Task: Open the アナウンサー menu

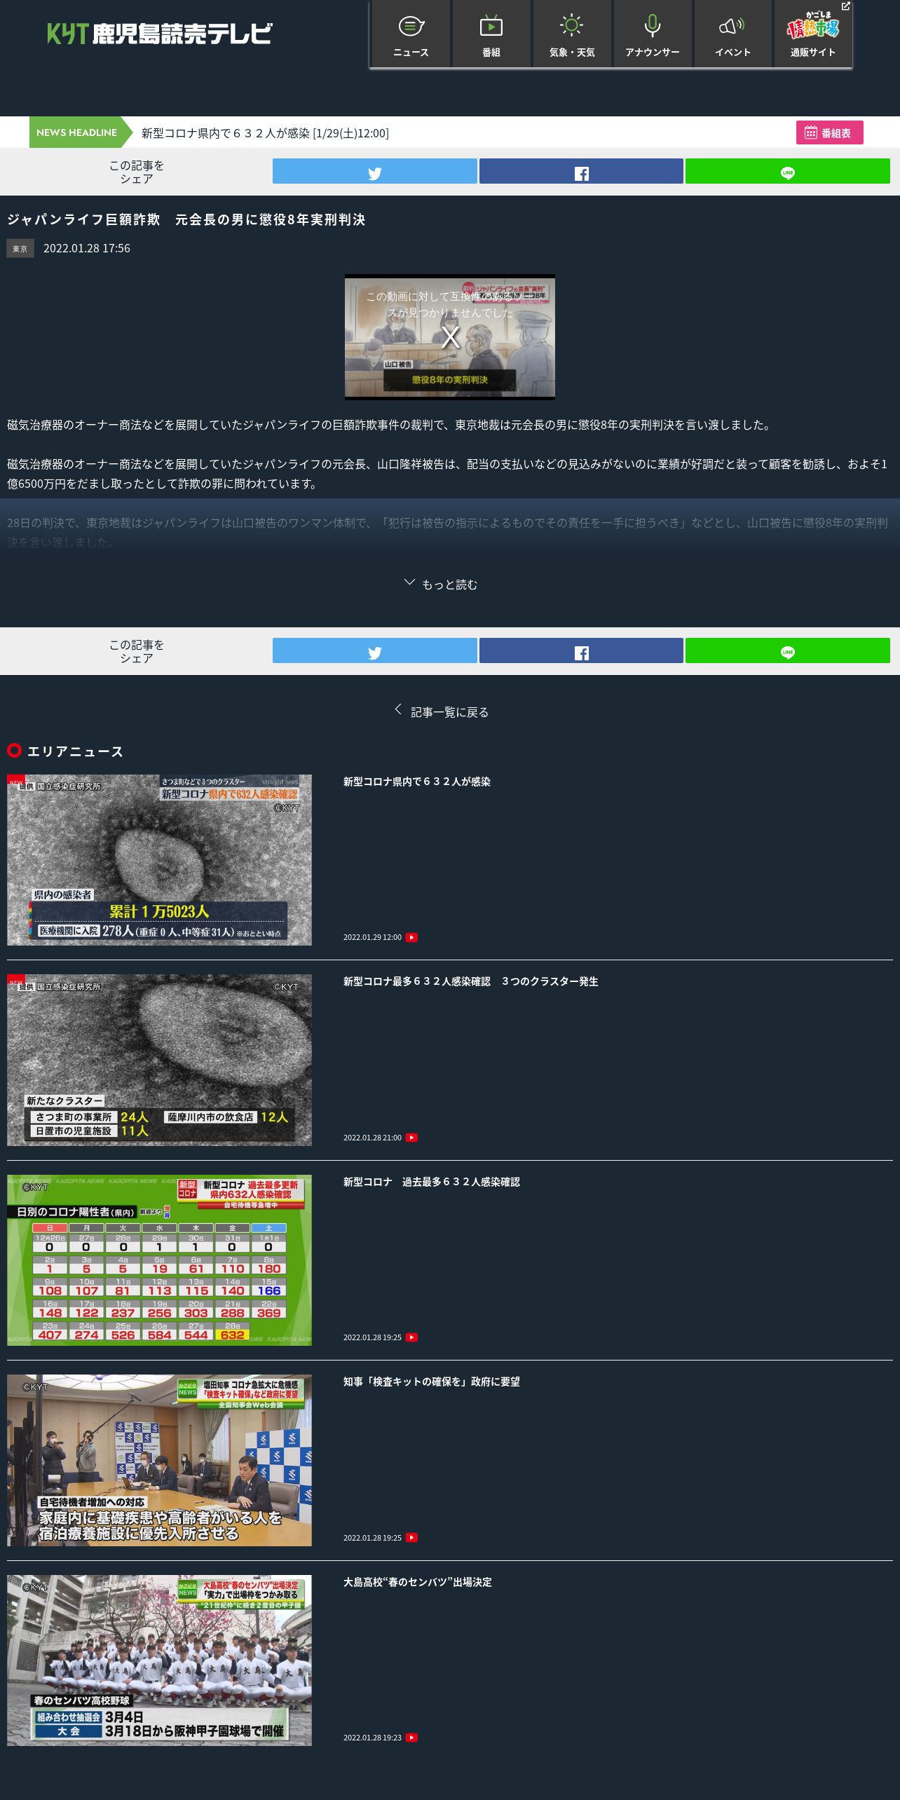Action: click(x=653, y=34)
